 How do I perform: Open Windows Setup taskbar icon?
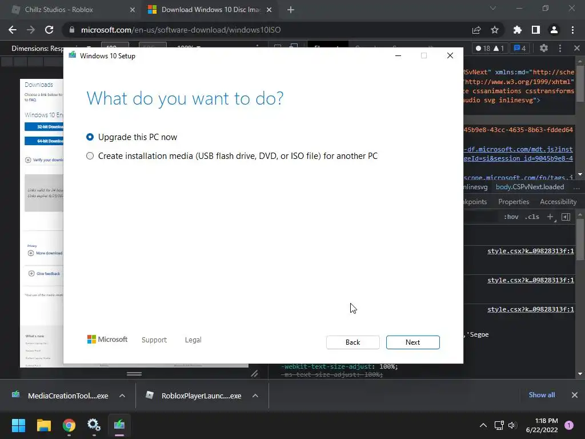(119, 425)
